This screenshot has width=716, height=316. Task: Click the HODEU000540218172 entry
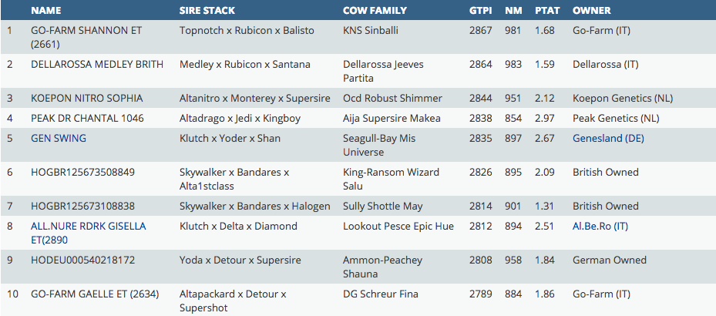click(x=82, y=261)
